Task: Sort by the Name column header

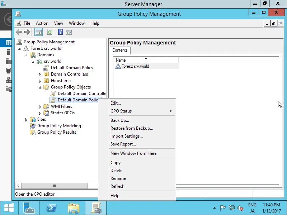Action: 146,60
